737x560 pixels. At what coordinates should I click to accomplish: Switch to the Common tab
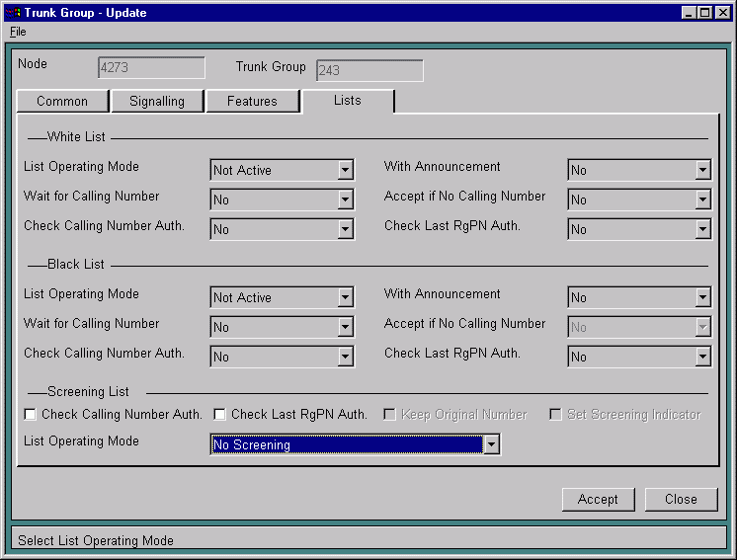62,101
